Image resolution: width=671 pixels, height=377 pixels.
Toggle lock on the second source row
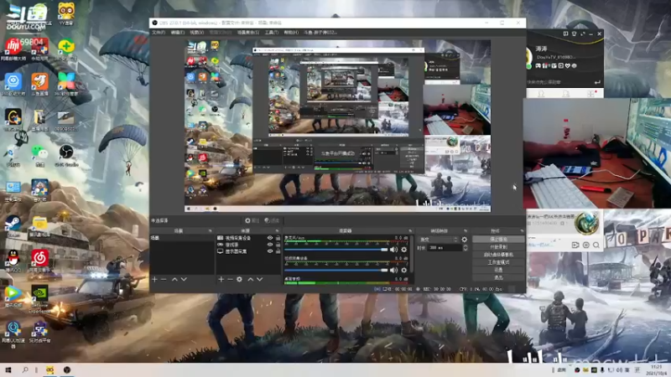coord(278,245)
